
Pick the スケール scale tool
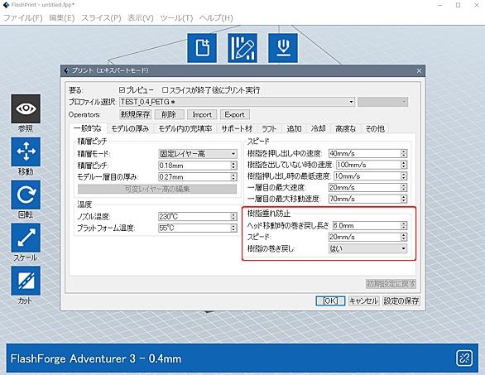26,238
